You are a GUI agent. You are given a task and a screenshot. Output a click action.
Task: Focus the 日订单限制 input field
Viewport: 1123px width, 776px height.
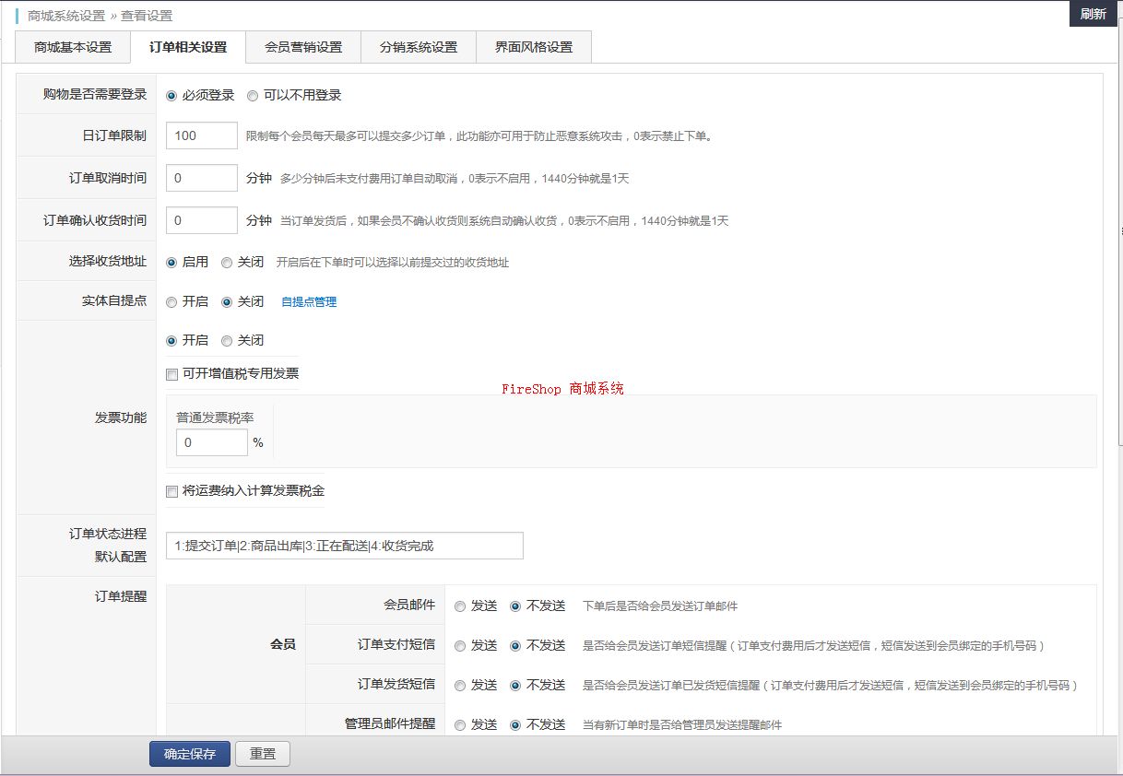click(202, 135)
